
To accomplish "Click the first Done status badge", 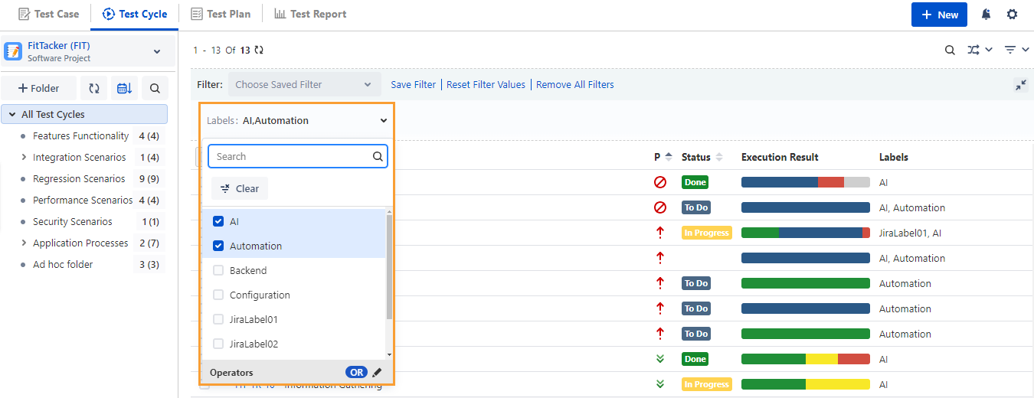I will tap(695, 182).
